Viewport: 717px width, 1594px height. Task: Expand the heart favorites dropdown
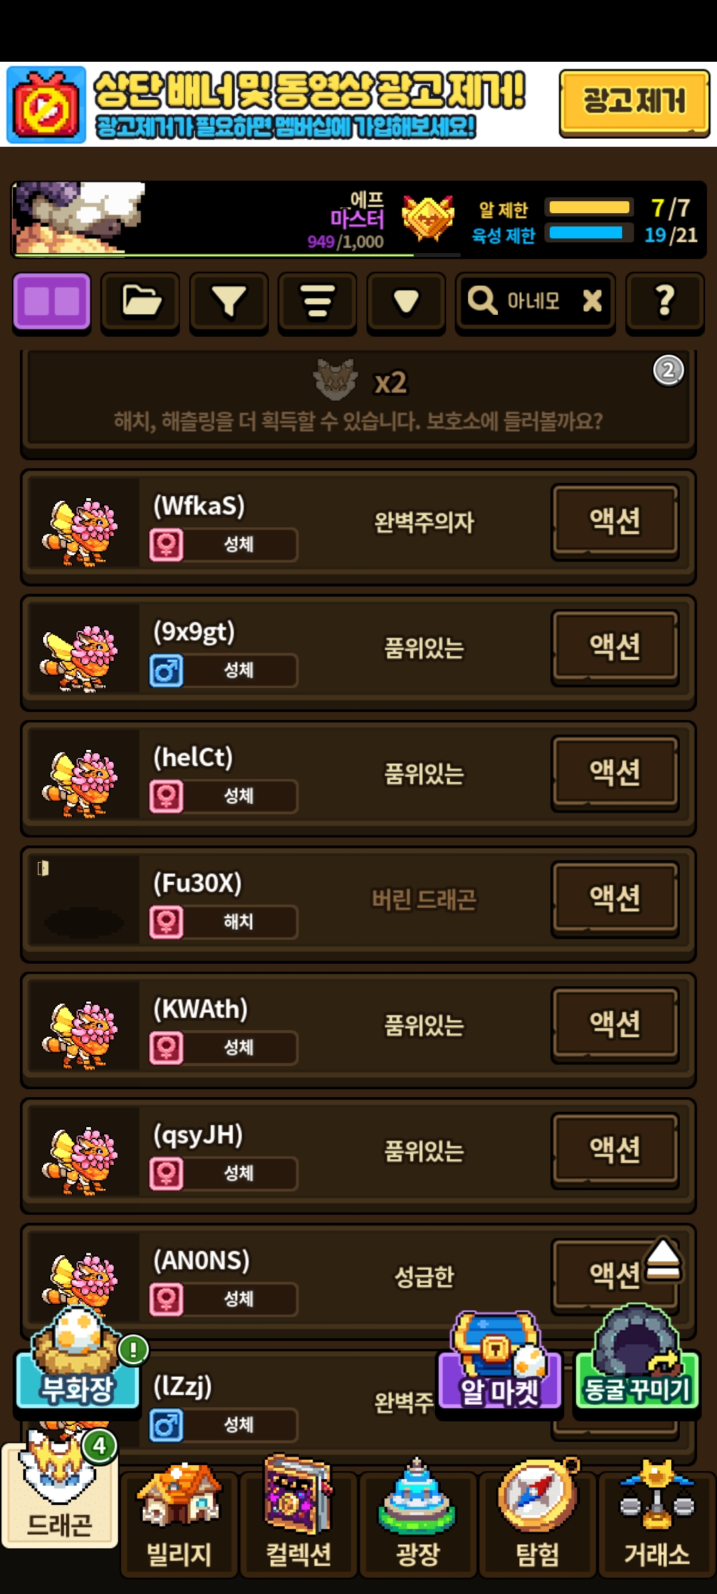(406, 302)
